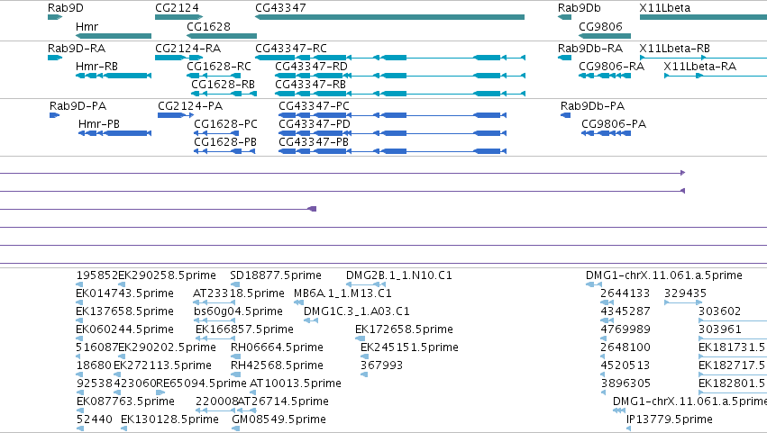Click transcript CG43347-RC label
The image size is (767, 433).
[x=291, y=49]
